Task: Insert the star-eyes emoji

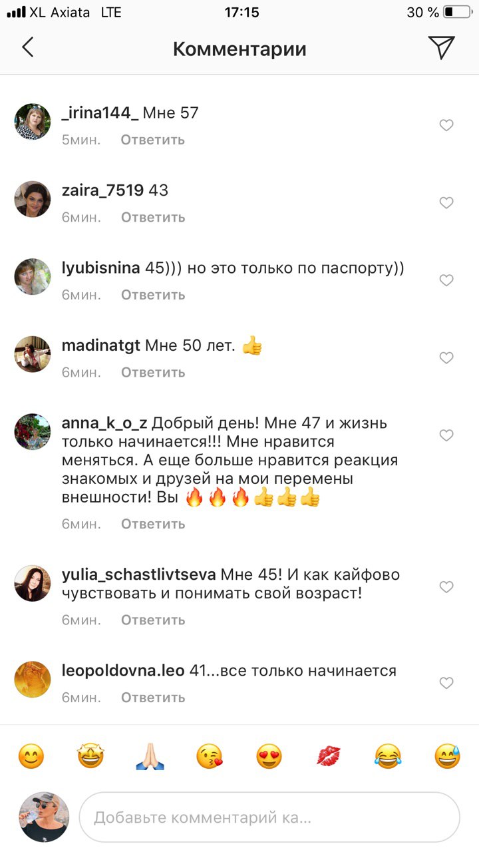Action: click(x=91, y=757)
